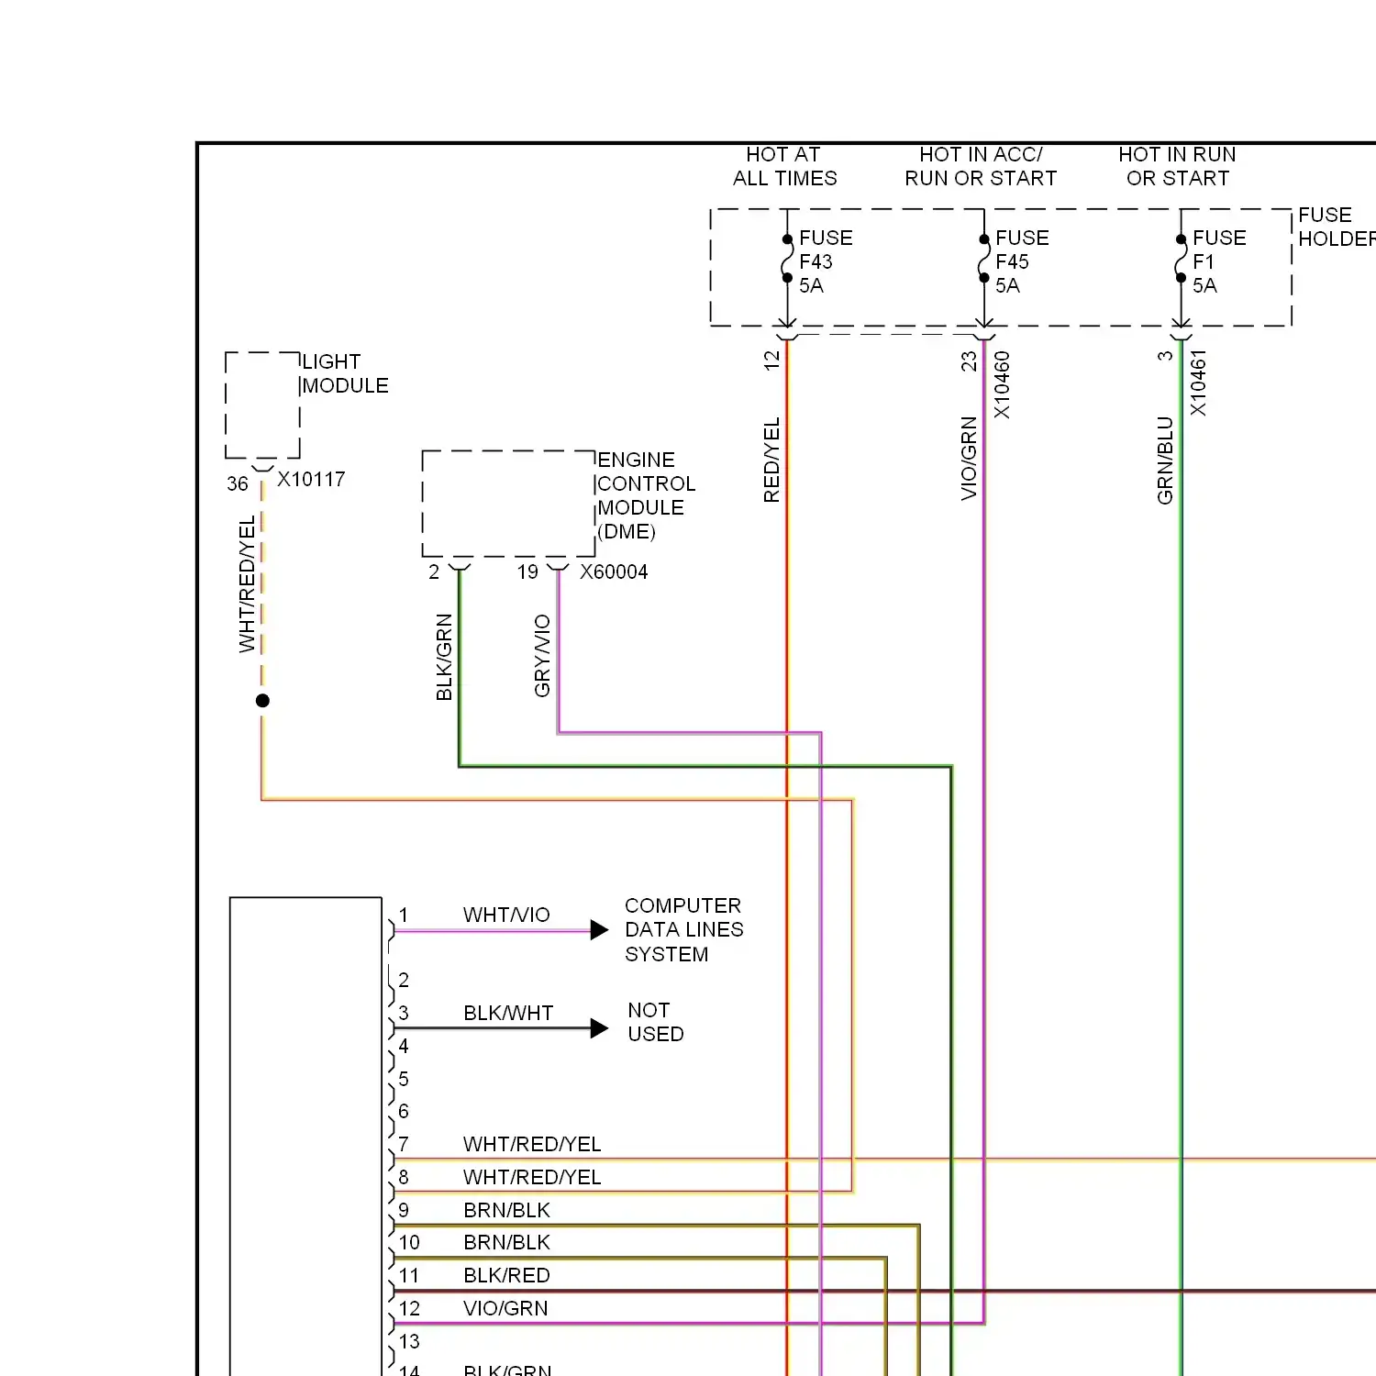Image resolution: width=1376 pixels, height=1376 pixels.
Task: Click connector pin number 5
Action: click(404, 1079)
